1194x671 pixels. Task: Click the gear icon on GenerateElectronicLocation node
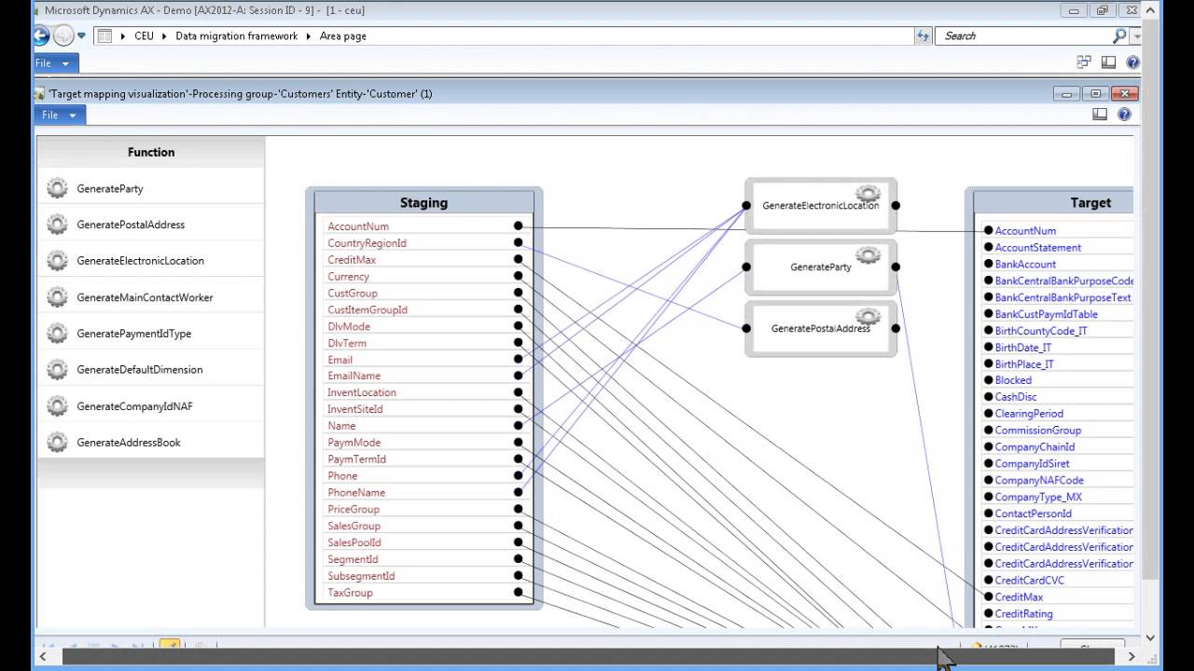[x=868, y=194]
